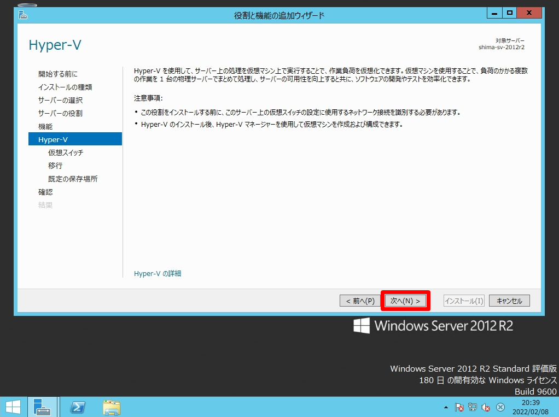Click the server name shima-sv-2012r2
This screenshot has height=417, width=559.
click(x=501, y=47)
